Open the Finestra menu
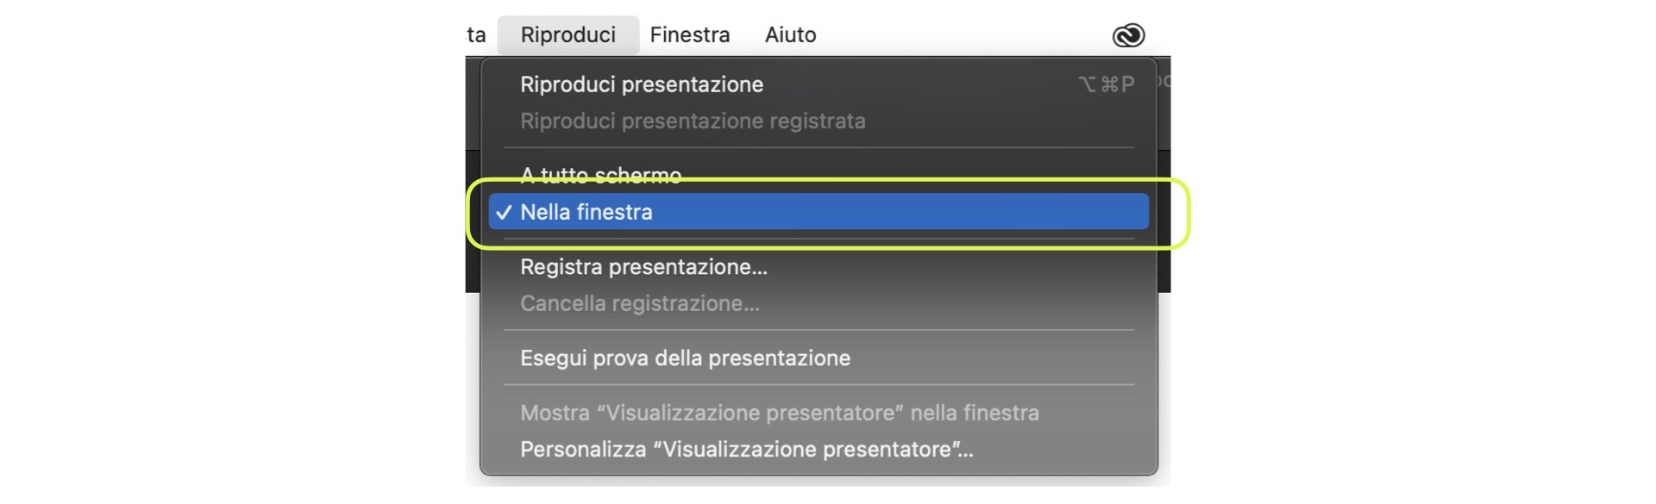This screenshot has height=504, width=1656. 689,35
